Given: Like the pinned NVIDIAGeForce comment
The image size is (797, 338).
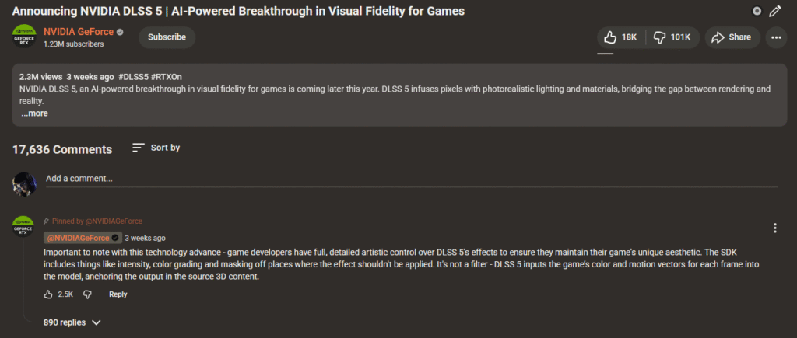Looking at the screenshot, I should tap(48, 294).
